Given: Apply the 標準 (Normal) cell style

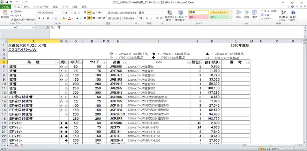Looking at the screenshot, I should [199, 12].
